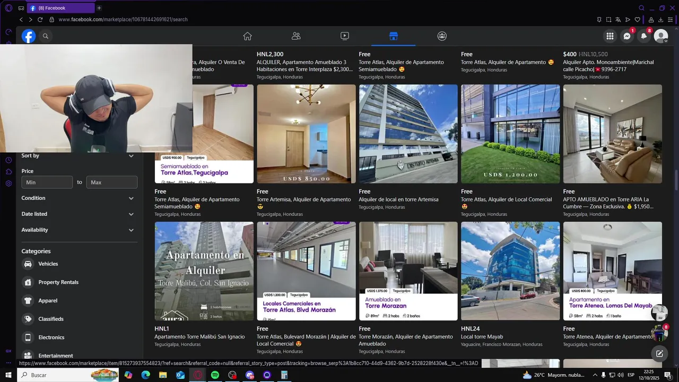Click the Buscar taskbar search box
679x382 pixels.
point(68,375)
